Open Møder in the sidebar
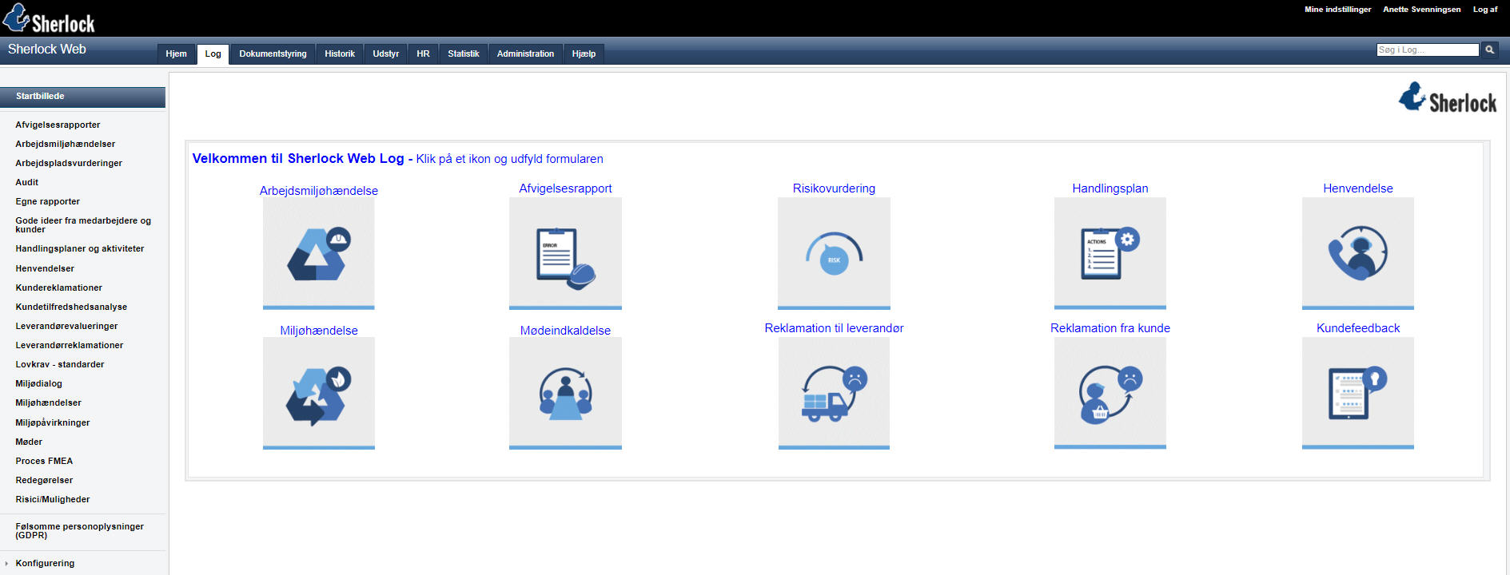 [x=29, y=442]
